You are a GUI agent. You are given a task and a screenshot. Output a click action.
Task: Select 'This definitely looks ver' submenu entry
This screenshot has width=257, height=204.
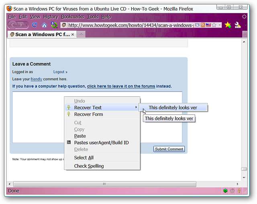(173, 108)
